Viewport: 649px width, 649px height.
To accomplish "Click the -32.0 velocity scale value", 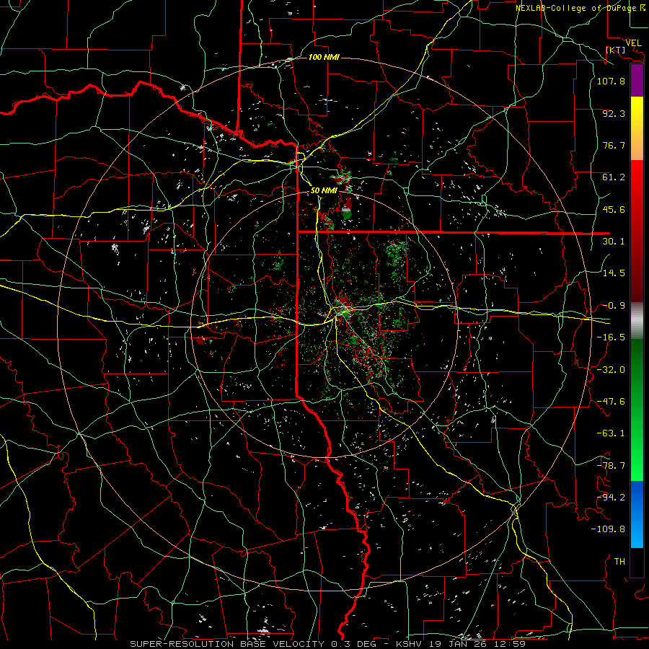I will click(x=611, y=370).
